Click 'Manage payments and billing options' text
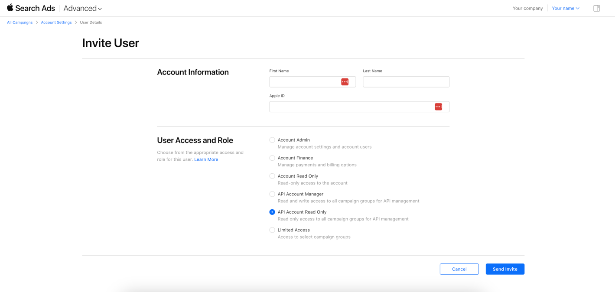This screenshot has width=615, height=292. point(317,165)
